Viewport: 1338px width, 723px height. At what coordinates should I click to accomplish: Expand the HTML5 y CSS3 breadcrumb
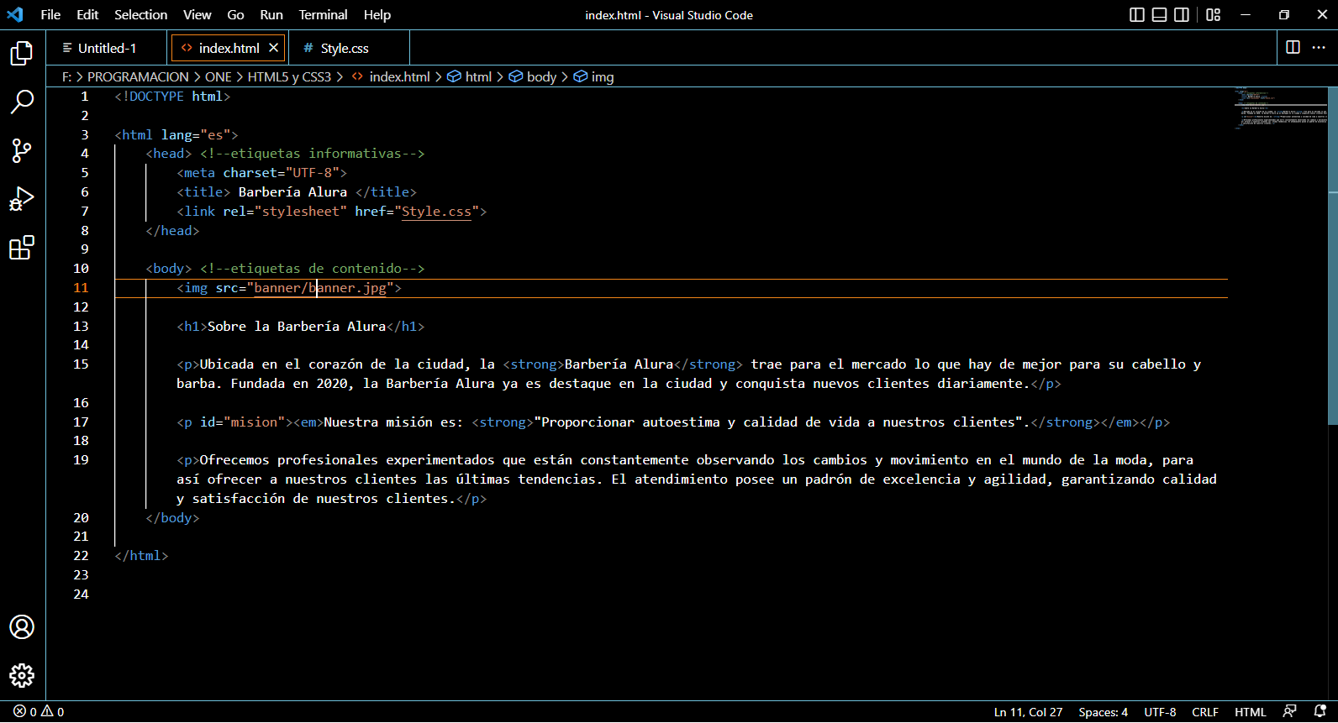pos(289,77)
